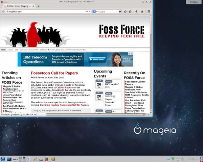This screenshot has height=162, width=203.
Task: Click the JUL 20 calendar date badge
Action: click(99, 96)
